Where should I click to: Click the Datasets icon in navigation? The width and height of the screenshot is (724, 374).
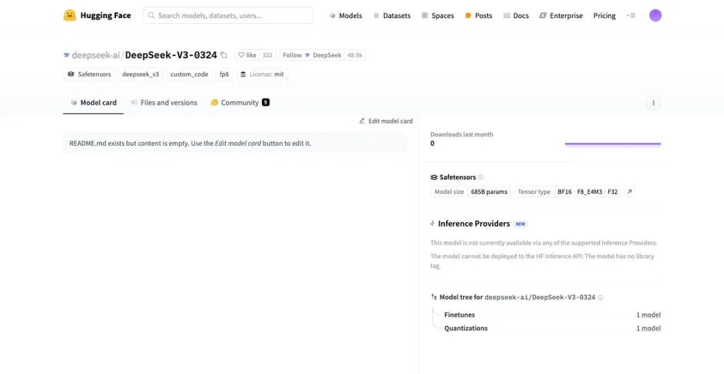pos(376,15)
